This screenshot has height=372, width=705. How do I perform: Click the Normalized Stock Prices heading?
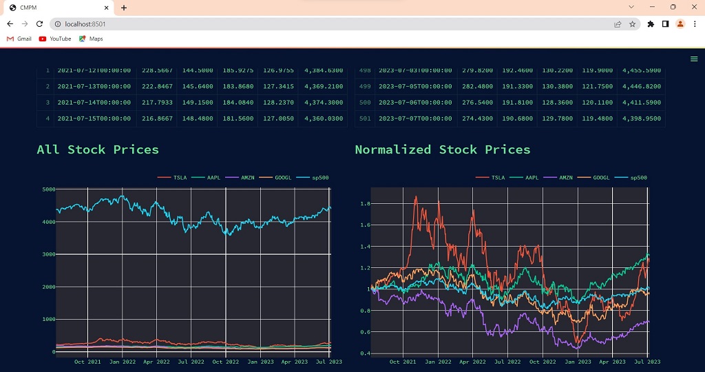(443, 149)
